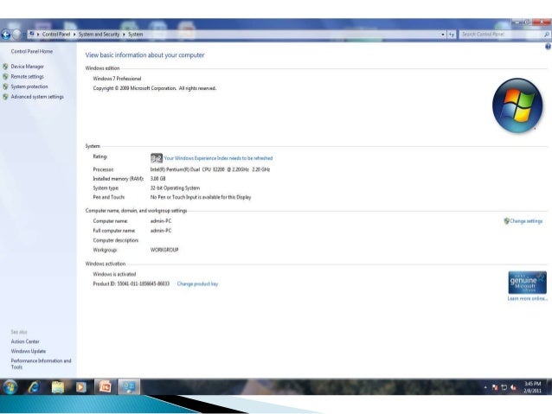The width and height of the screenshot is (552, 414).
Task: Click the Forward navigation arrow button
Action: point(16,35)
